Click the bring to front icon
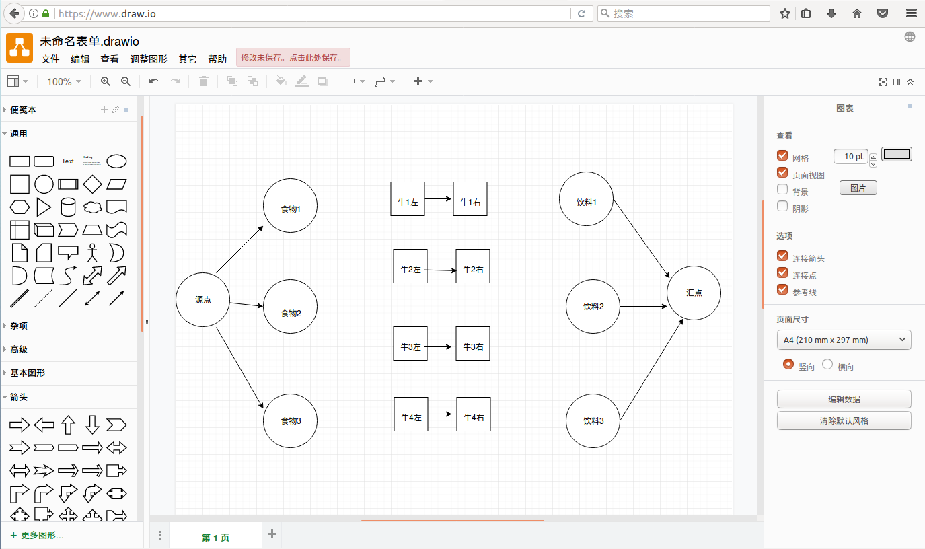Viewport: 925px width, 549px height. coord(232,81)
